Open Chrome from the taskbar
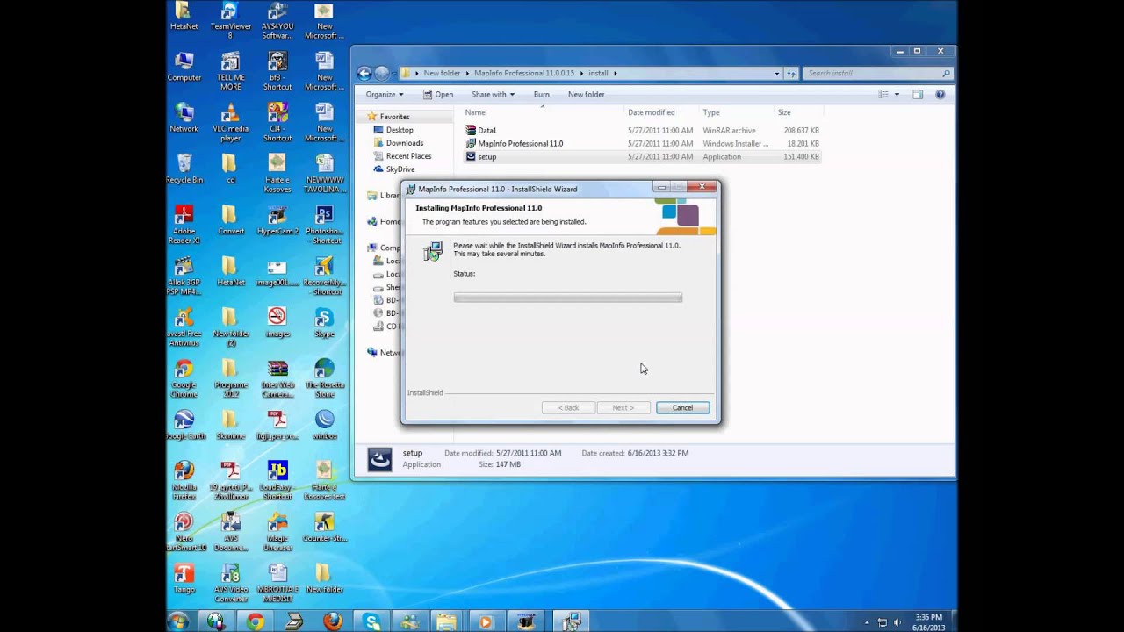 (x=256, y=621)
